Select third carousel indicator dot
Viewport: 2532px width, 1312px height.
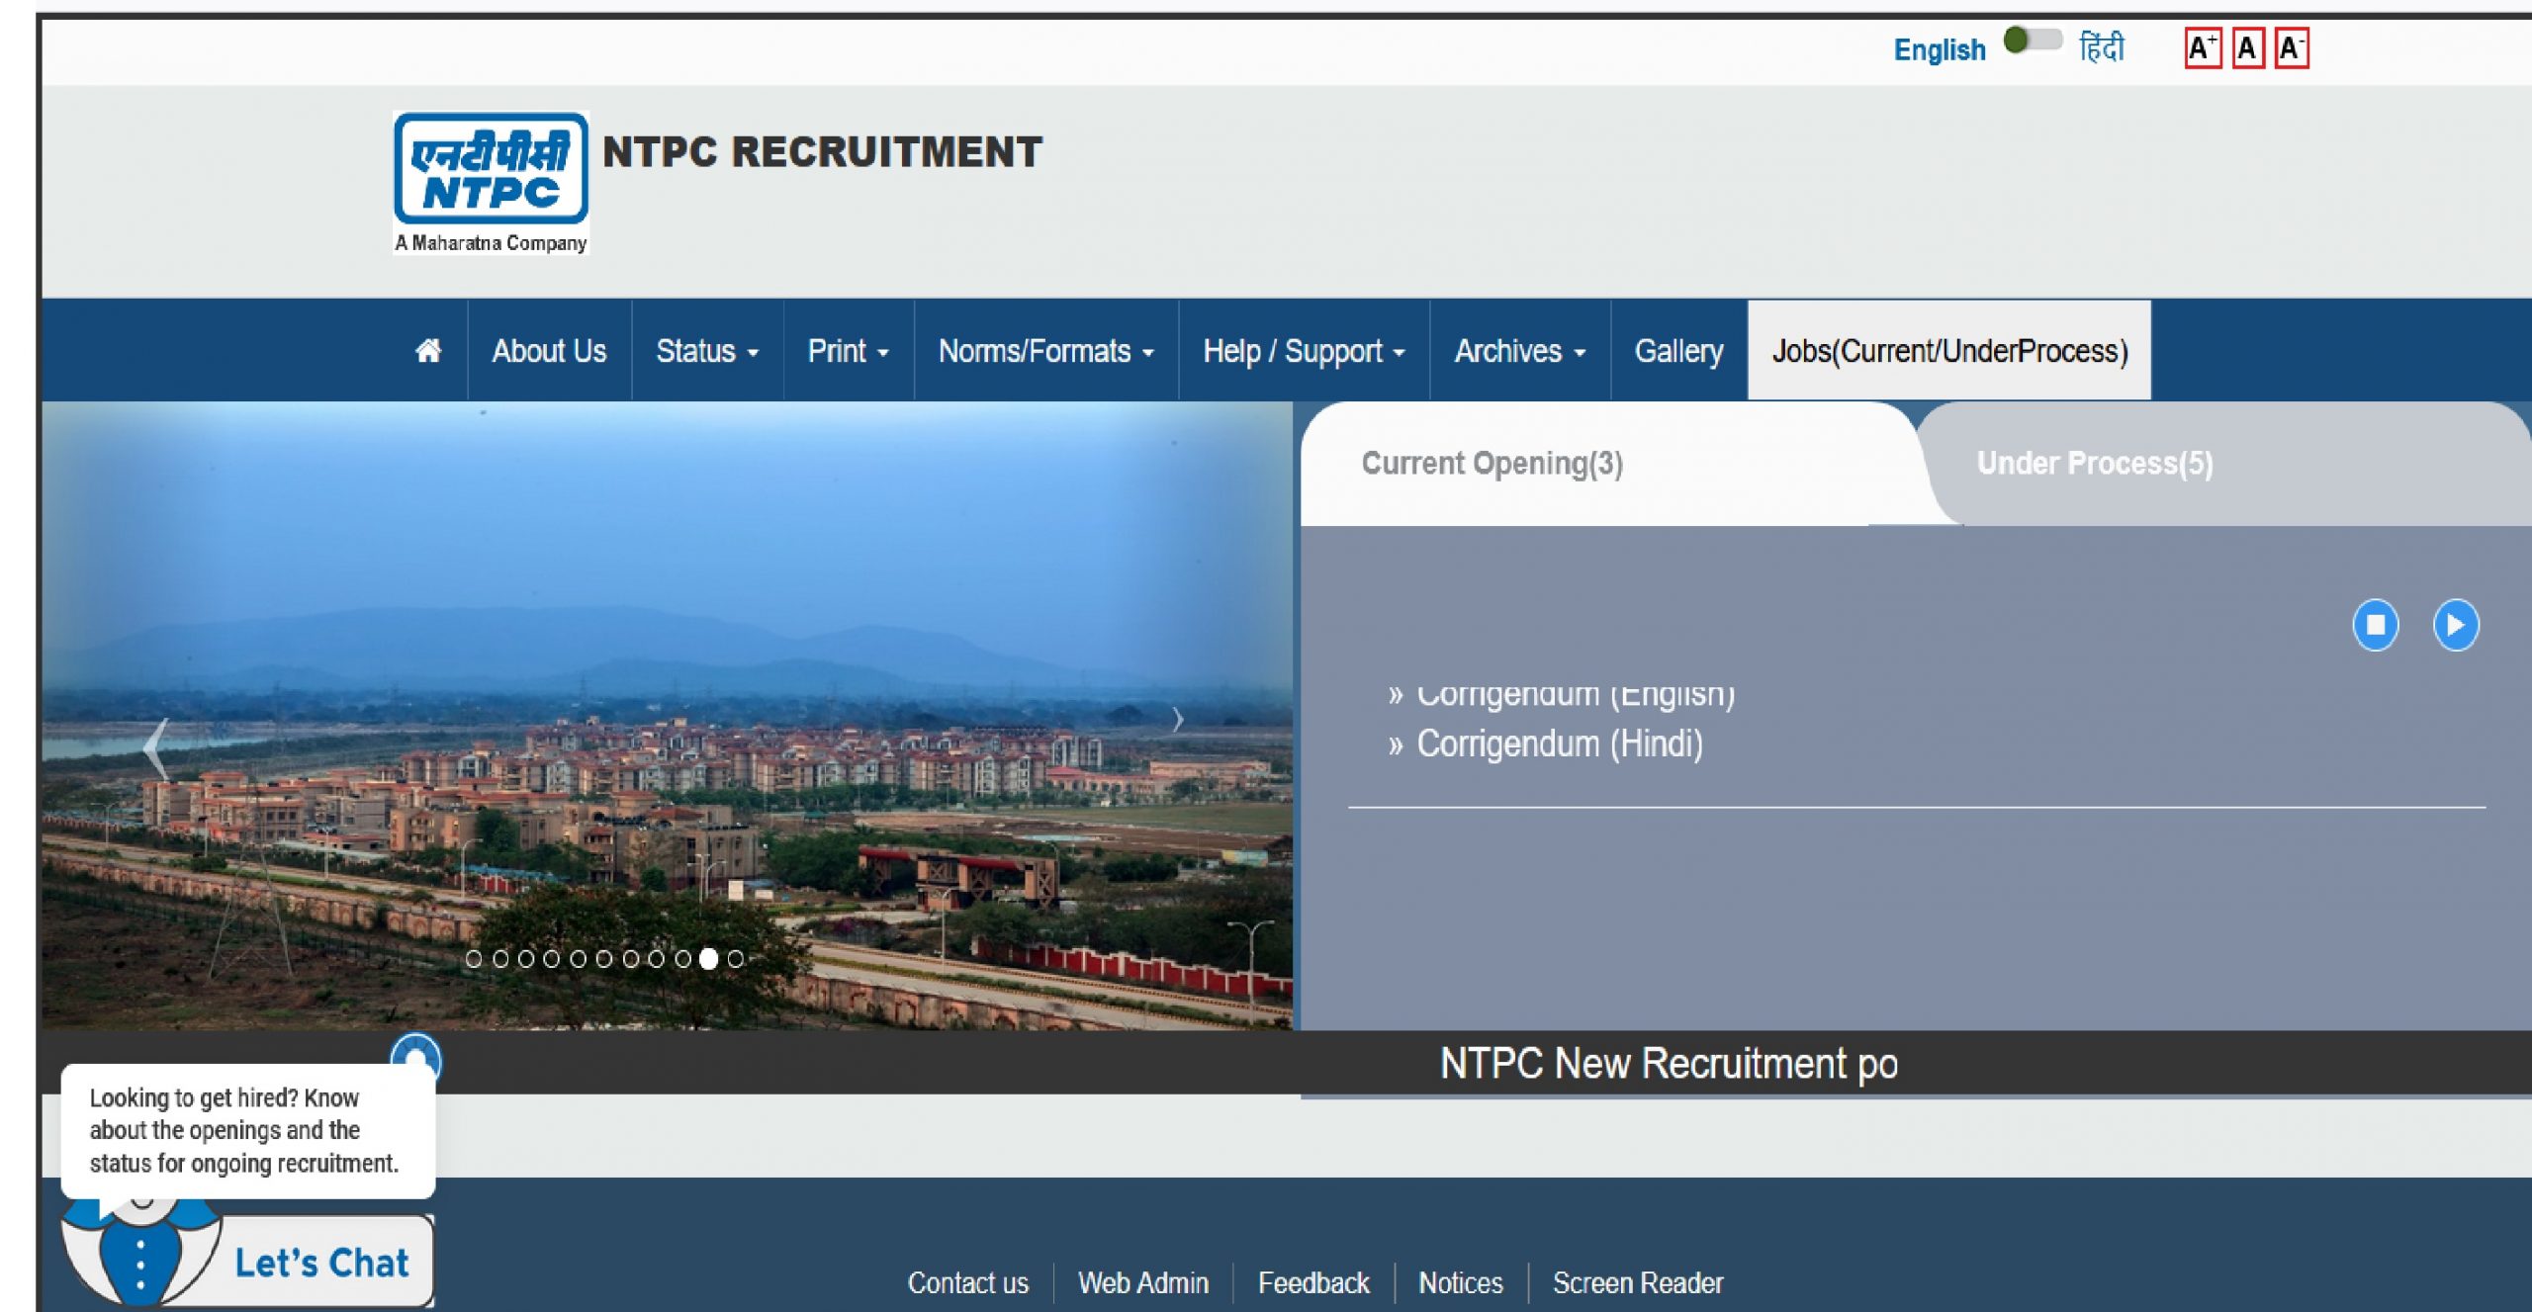click(526, 958)
